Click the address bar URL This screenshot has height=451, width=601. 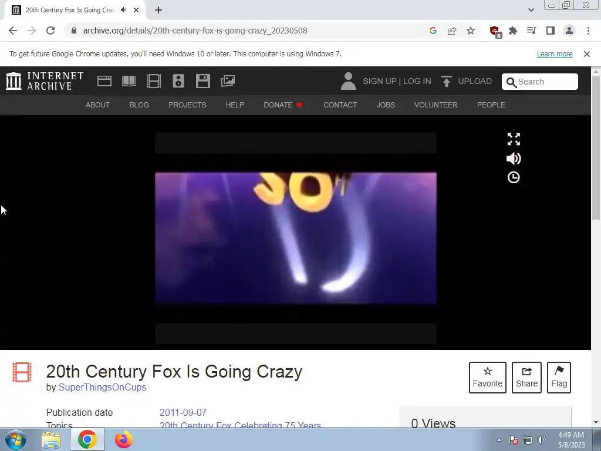pyautogui.click(x=195, y=31)
